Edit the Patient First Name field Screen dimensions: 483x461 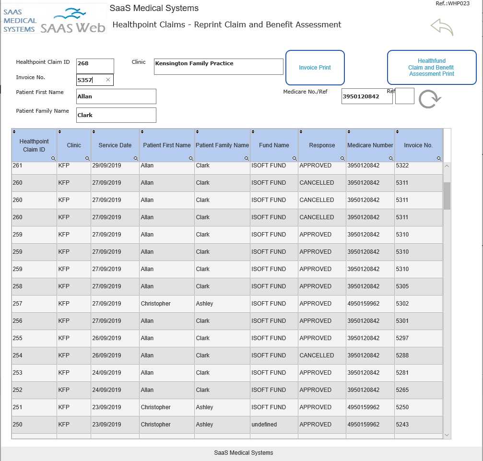pyautogui.click(x=116, y=96)
